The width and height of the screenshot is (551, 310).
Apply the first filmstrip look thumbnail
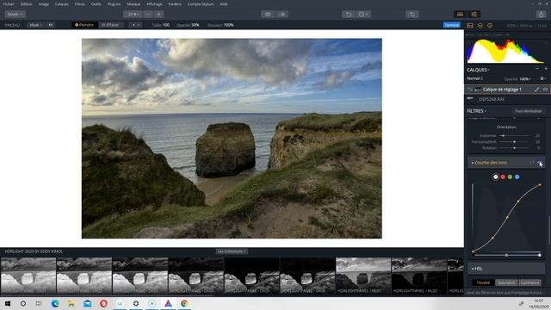pos(28,276)
